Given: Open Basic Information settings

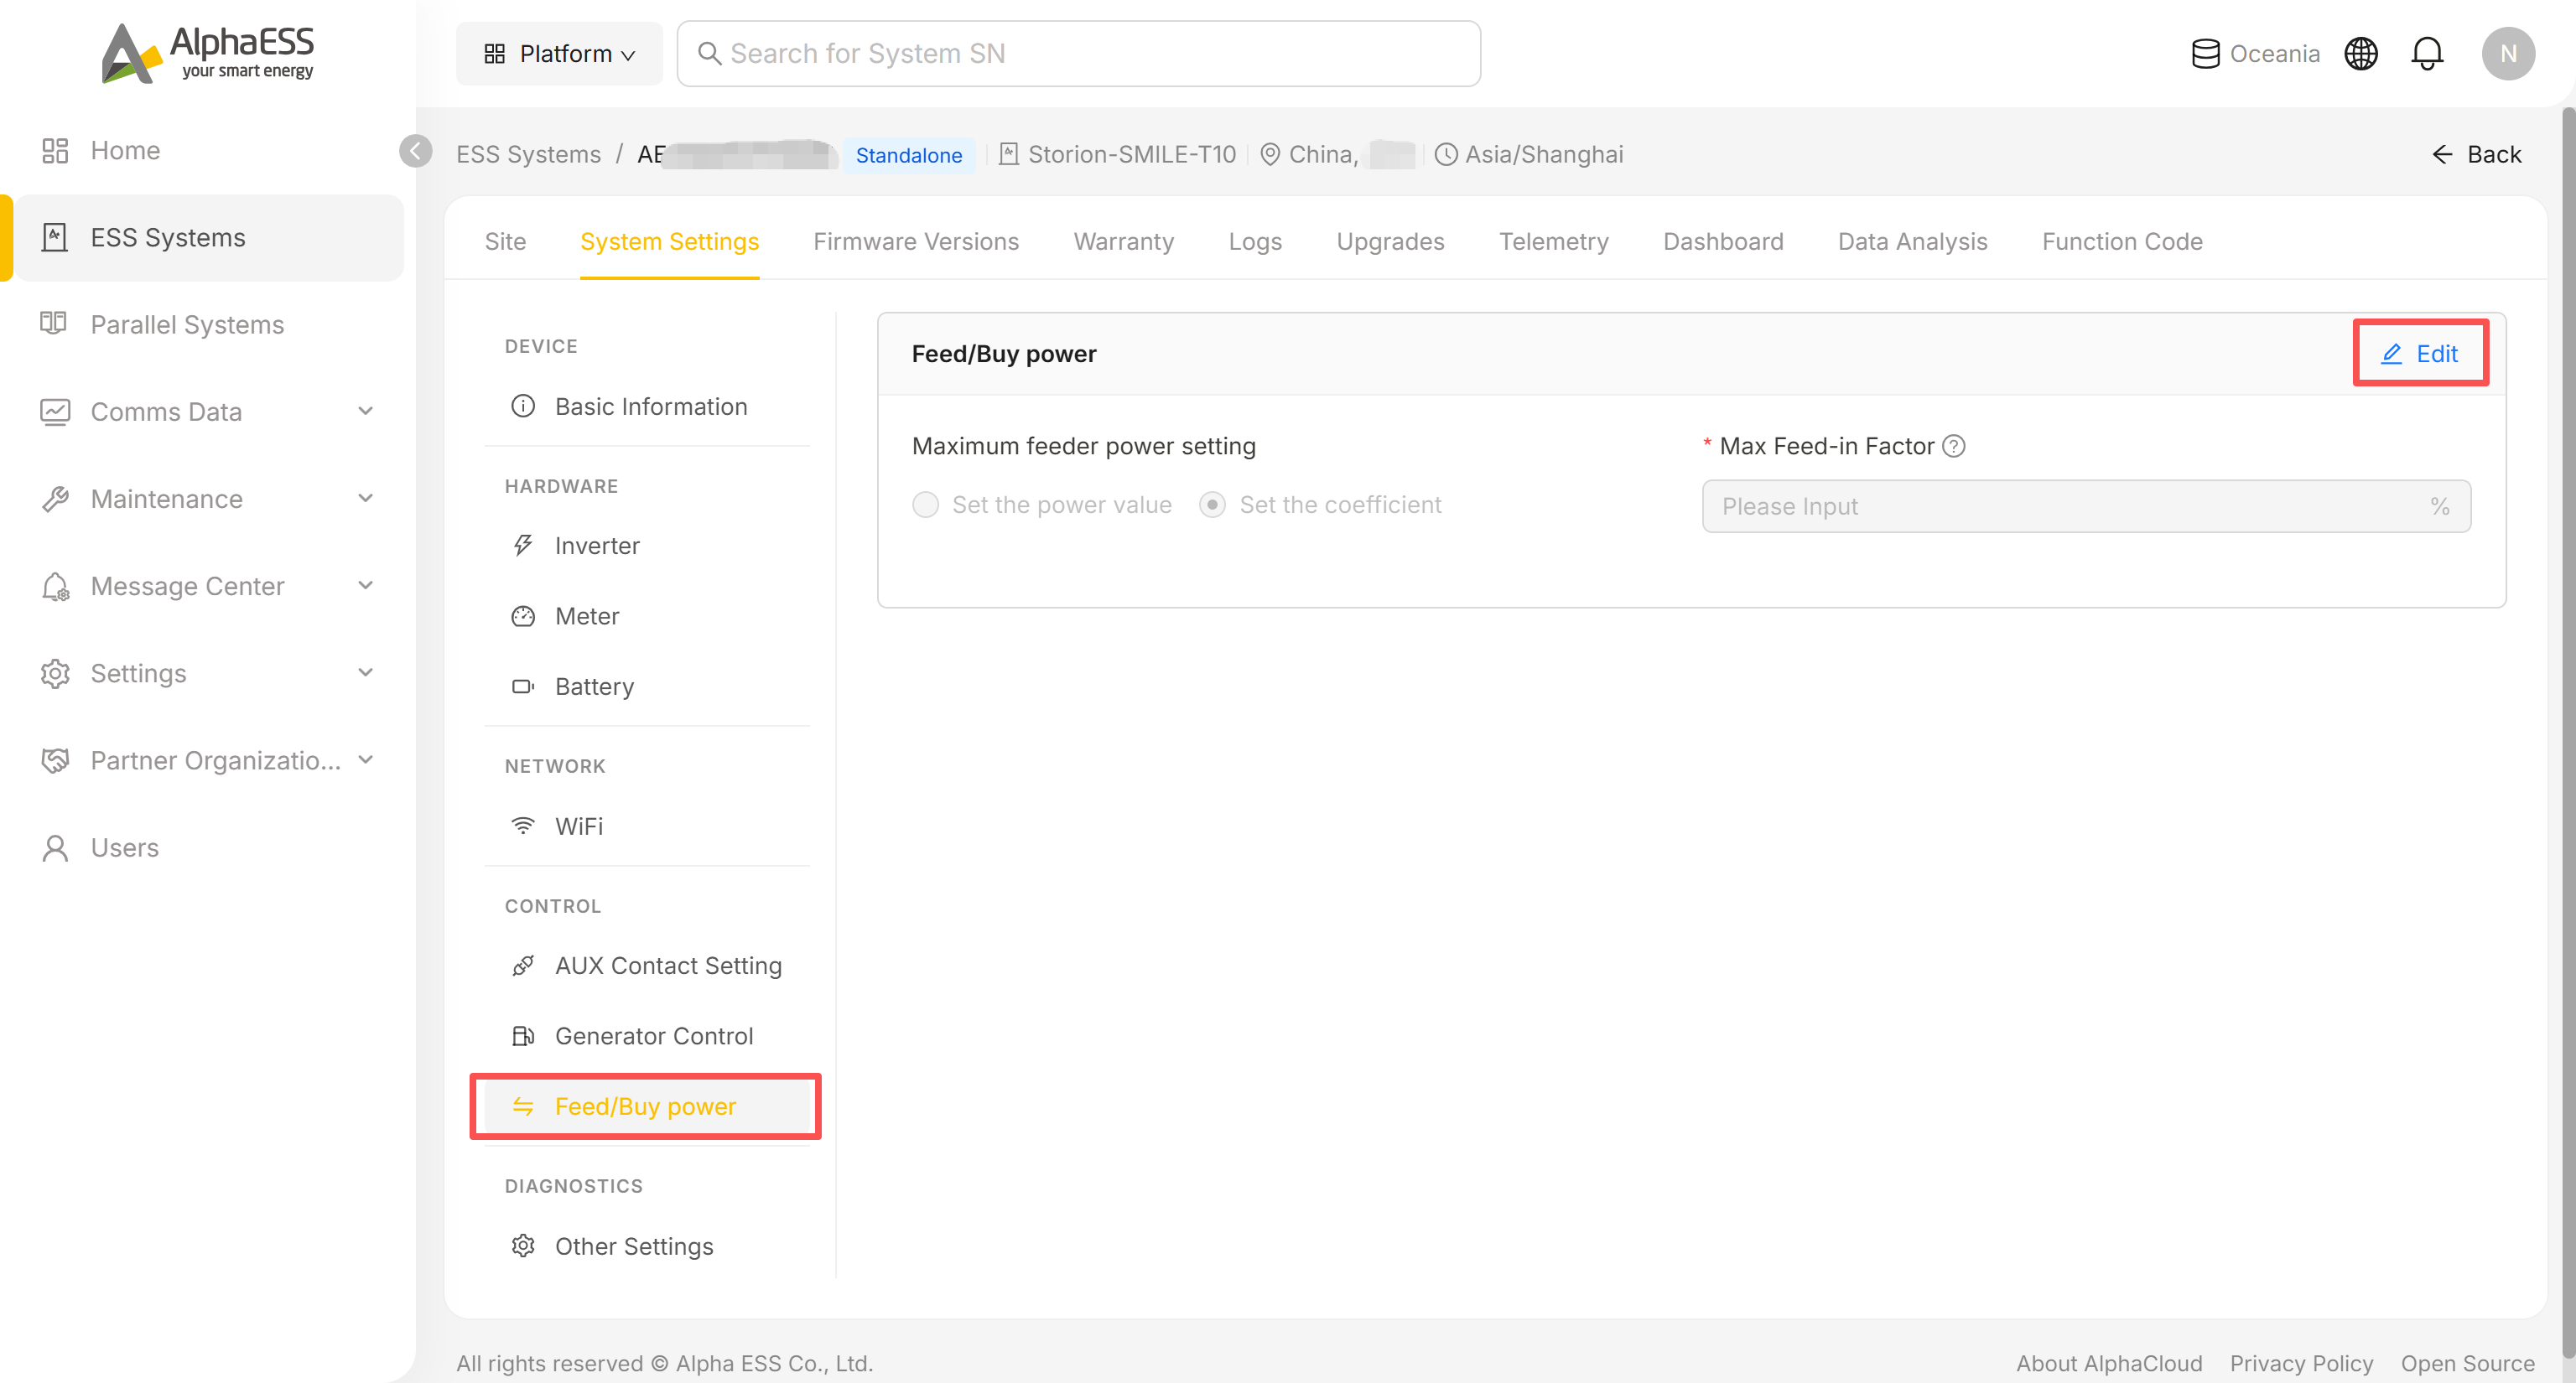Looking at the screenshot, I should coord(646,407).
